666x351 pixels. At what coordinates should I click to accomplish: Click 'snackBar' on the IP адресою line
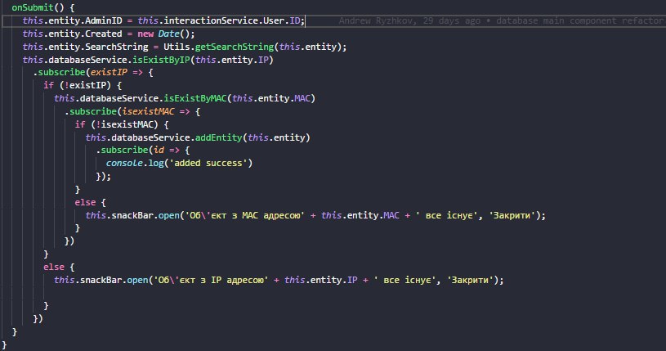point(101,280)
